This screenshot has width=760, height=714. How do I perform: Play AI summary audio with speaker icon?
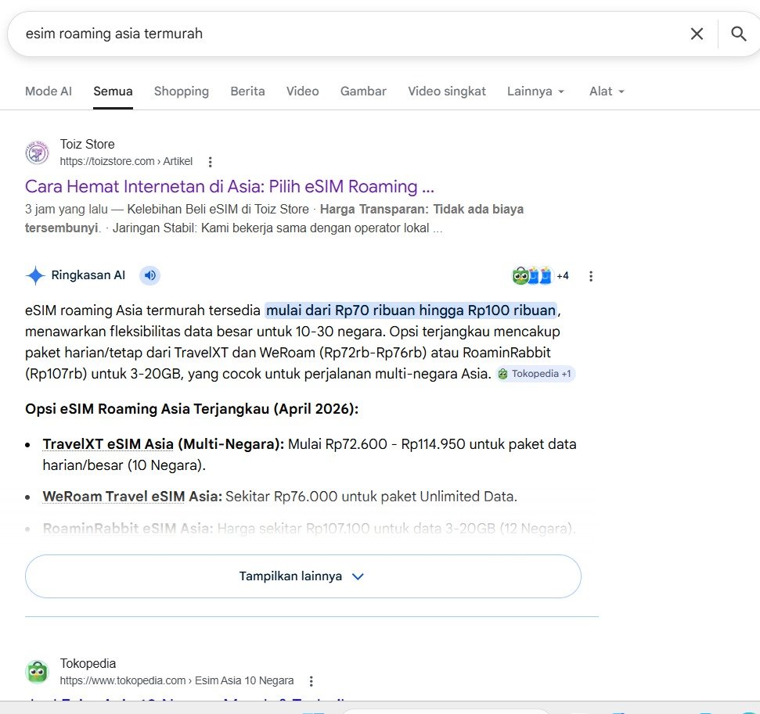(149, 275)
